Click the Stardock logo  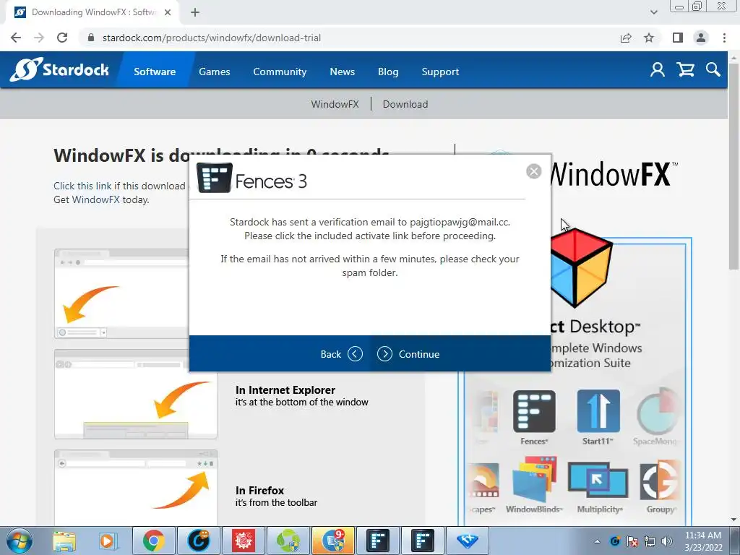59,70
